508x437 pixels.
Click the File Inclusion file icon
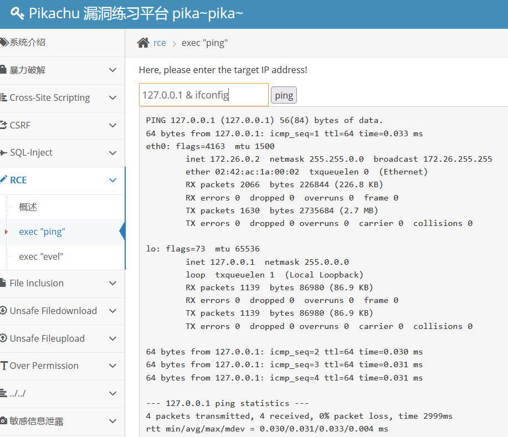tap(3, 283)
